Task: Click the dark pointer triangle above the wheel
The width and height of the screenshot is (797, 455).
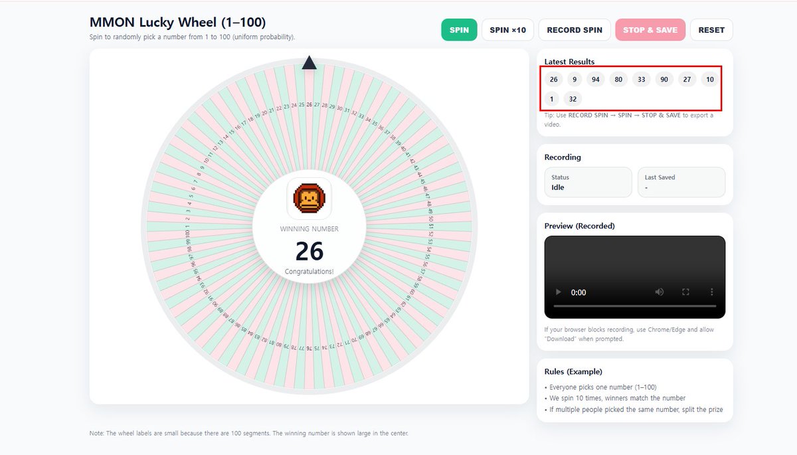Action: (309, 62)
